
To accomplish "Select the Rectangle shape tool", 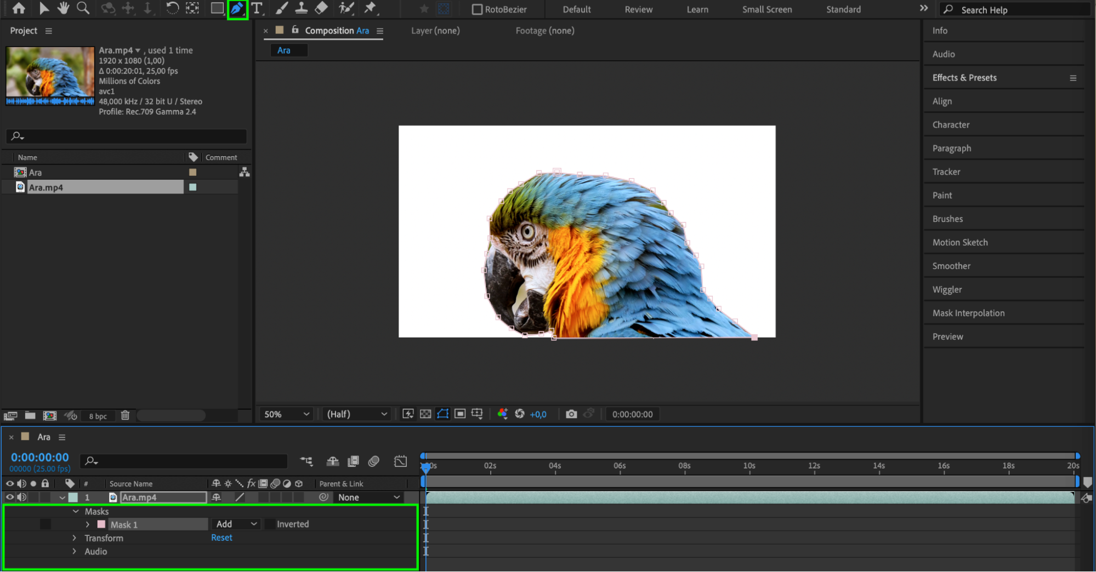I will [x=217, y=9].
